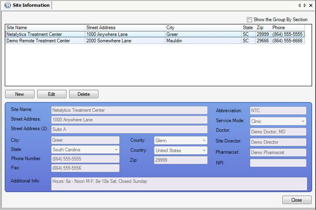Focus the Street Address input field
The width and height of the screenshot is (316, 210).
(129, 120)
